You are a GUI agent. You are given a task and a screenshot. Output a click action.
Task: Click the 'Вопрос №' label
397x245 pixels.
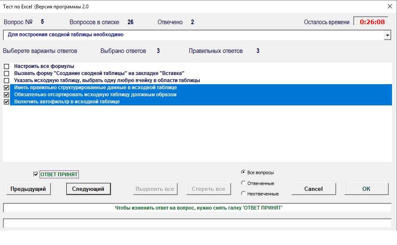click(18, 22)
